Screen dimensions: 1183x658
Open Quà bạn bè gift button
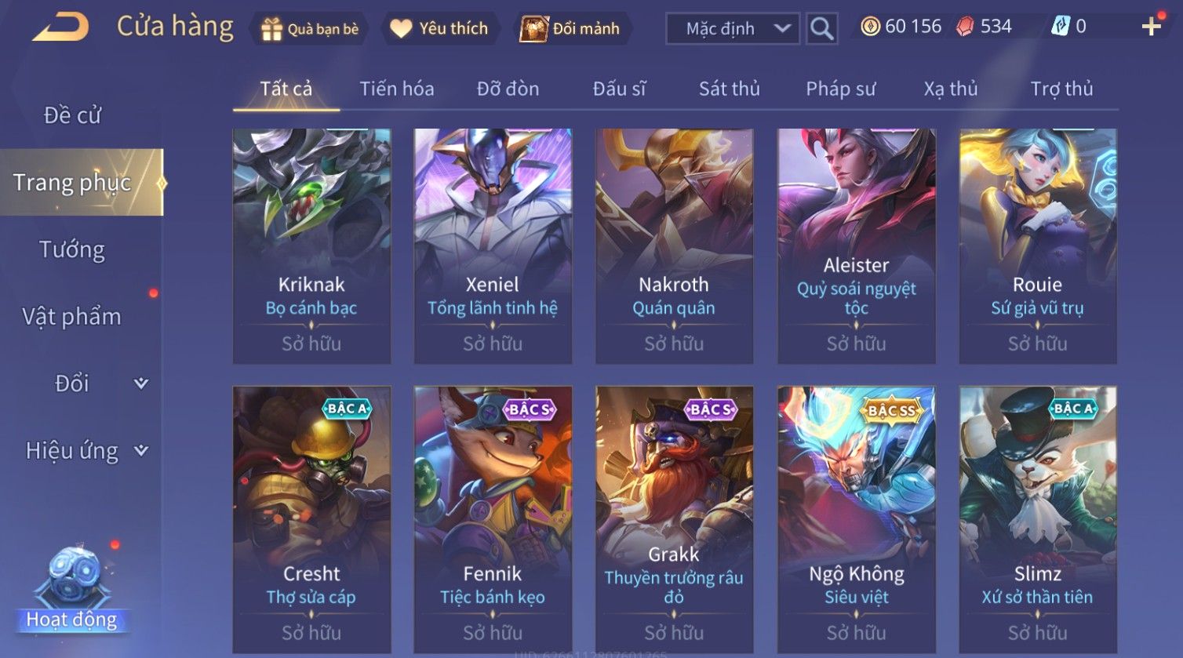click(x=309, y=29)
